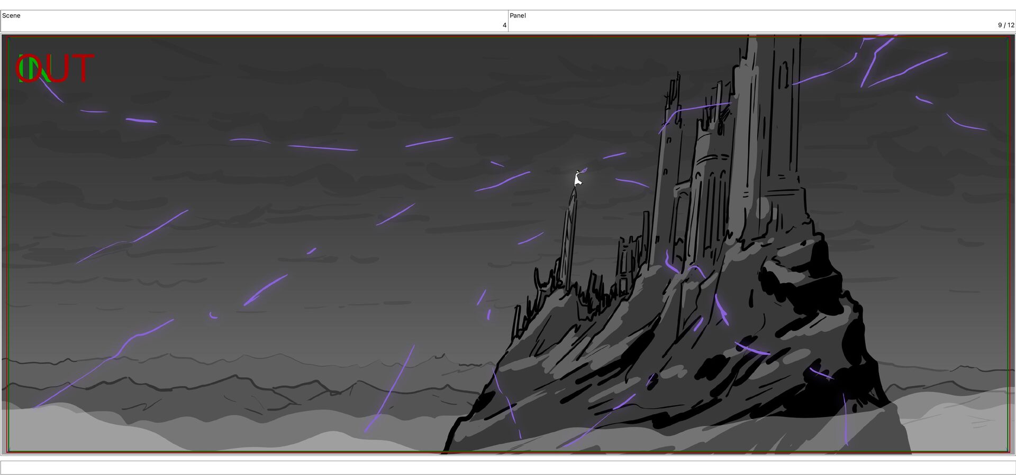Click the Panel header label

(x=518, y=15)
